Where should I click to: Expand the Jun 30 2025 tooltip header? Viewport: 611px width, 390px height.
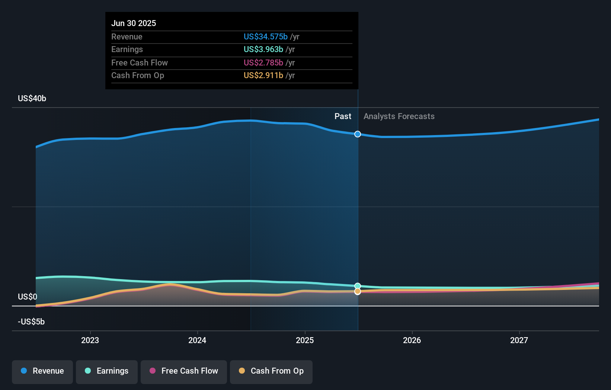coord(133,23)
